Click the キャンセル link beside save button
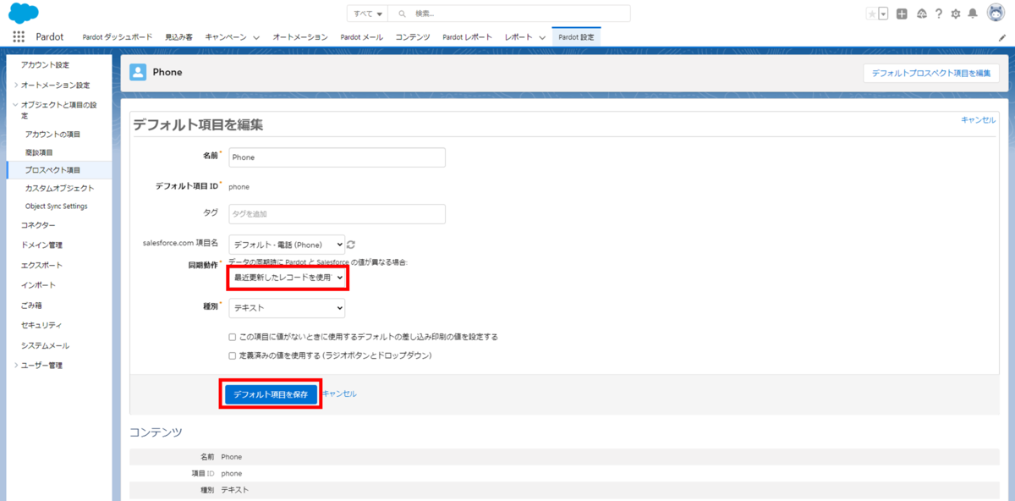The image size is (1015, 501). coord(339,394)
